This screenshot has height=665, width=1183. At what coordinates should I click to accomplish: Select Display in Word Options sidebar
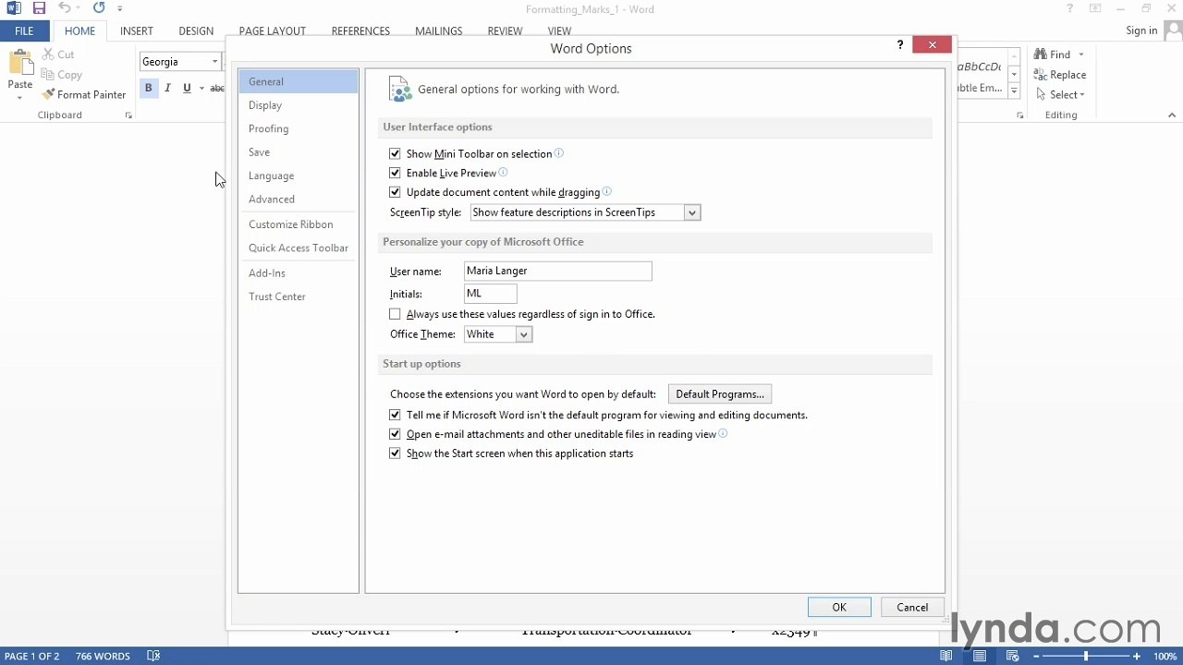point(298,105)
